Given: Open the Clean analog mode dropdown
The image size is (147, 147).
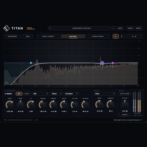Looking at the screenshot, I should (x=105, y=94).
